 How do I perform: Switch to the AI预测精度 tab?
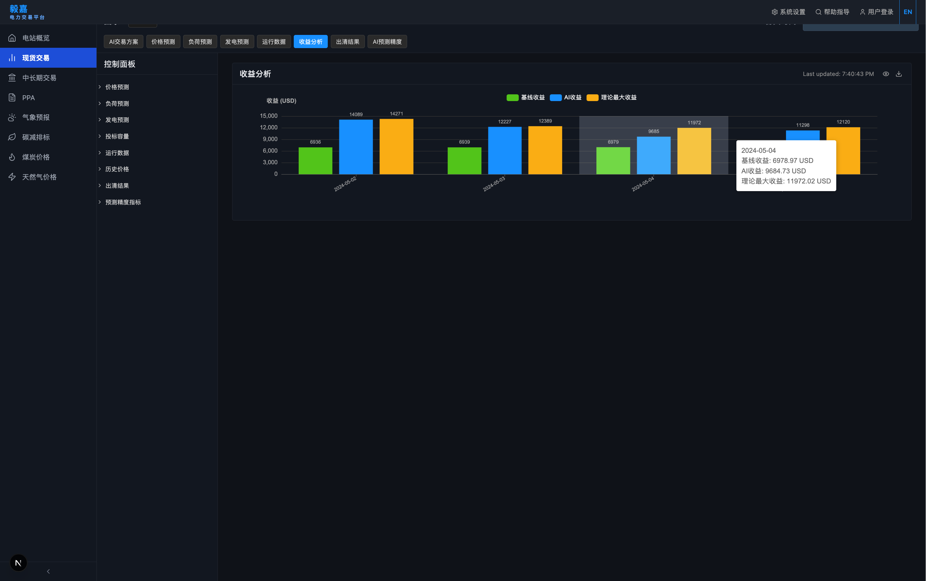click(387, 42)
